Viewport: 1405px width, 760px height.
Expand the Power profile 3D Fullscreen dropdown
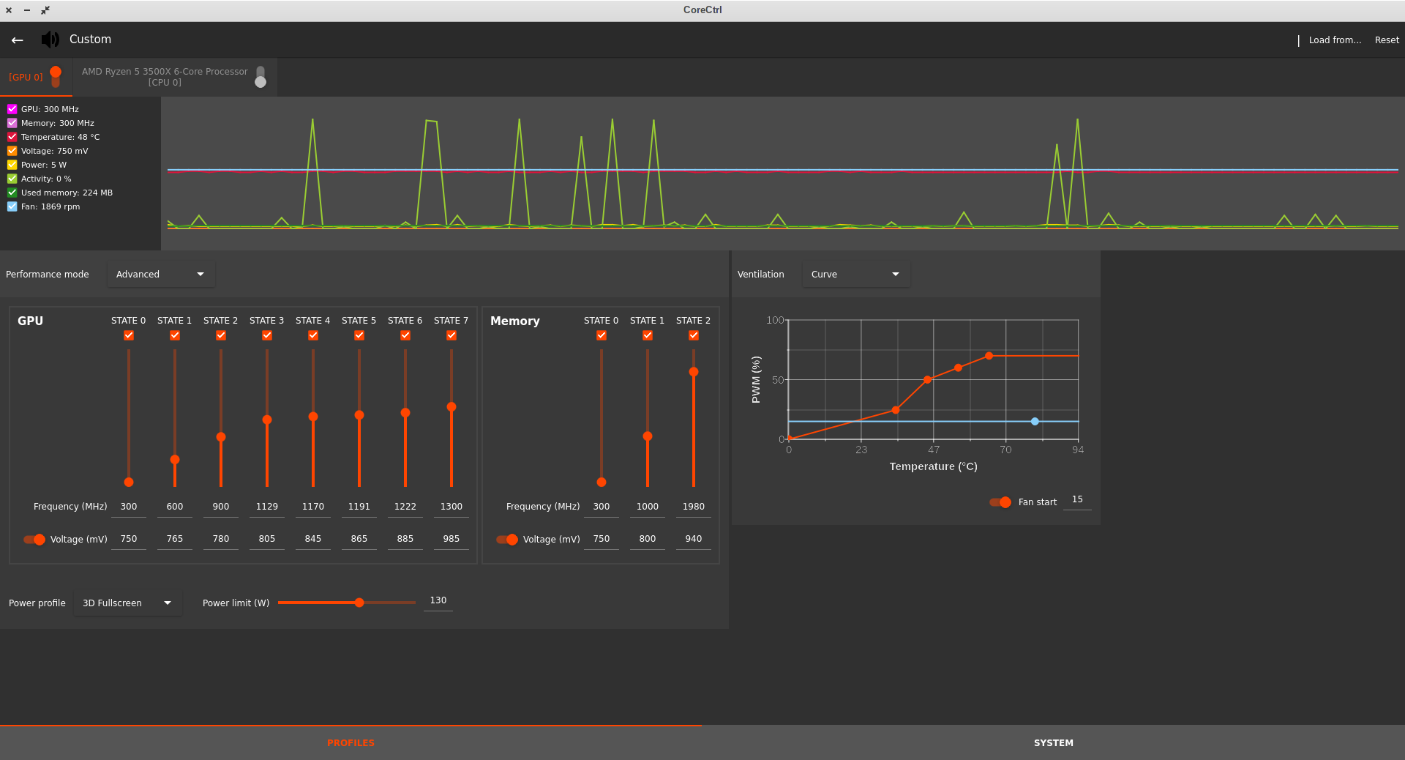pyautogui.click(x=127, y=603)
